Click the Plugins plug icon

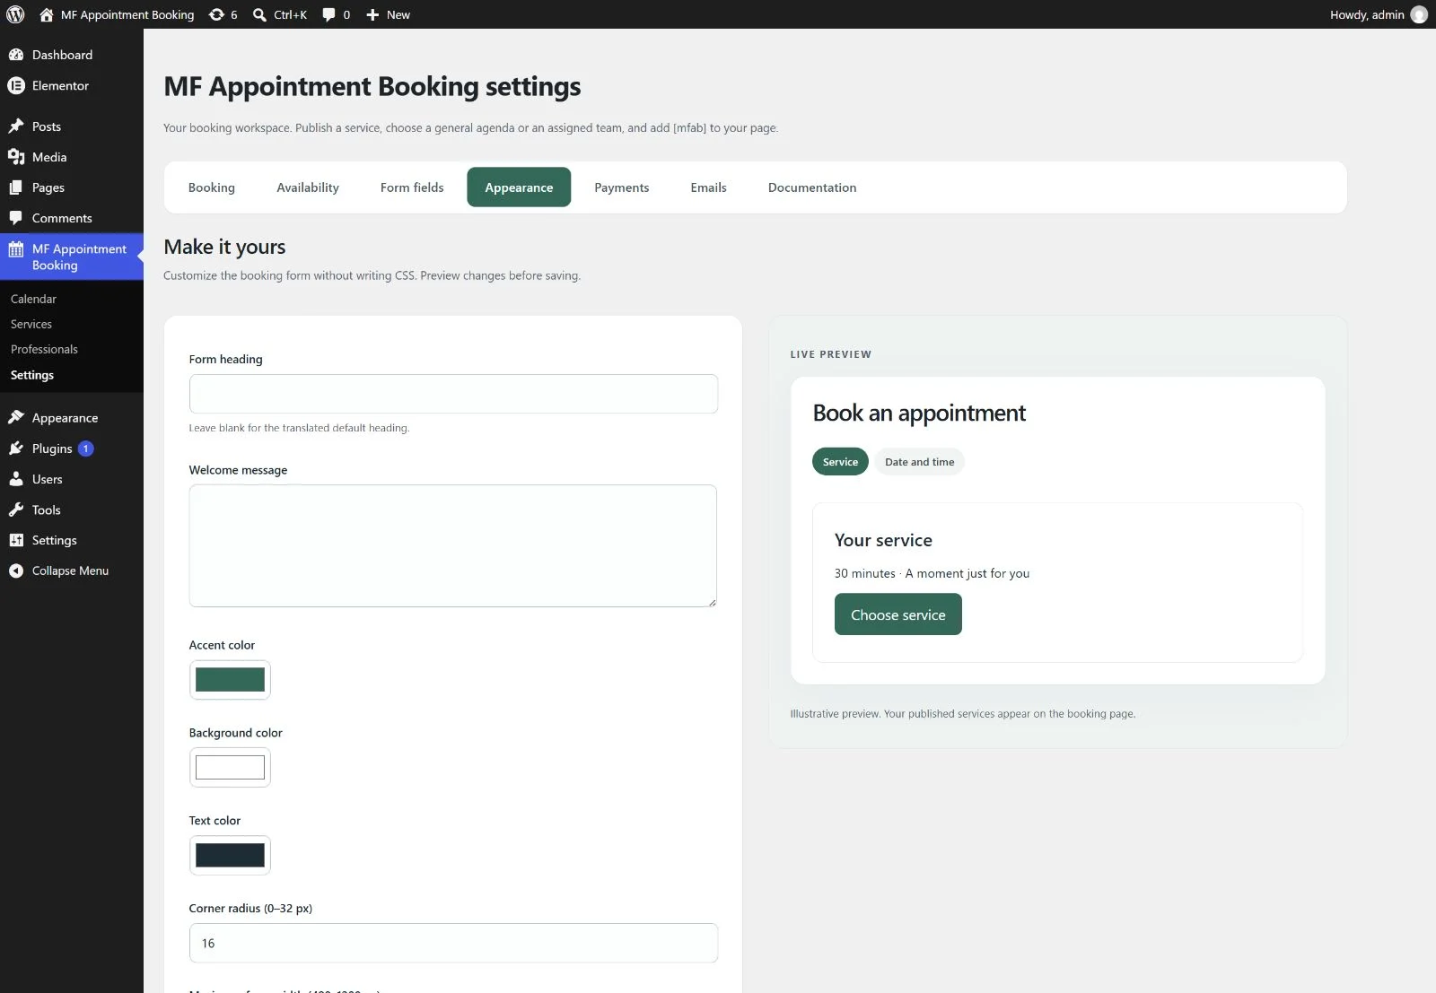16,449
